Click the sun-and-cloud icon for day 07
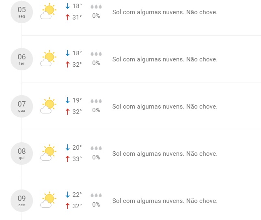This screenshot has height=220, width=261. click(x=48, y=105)
